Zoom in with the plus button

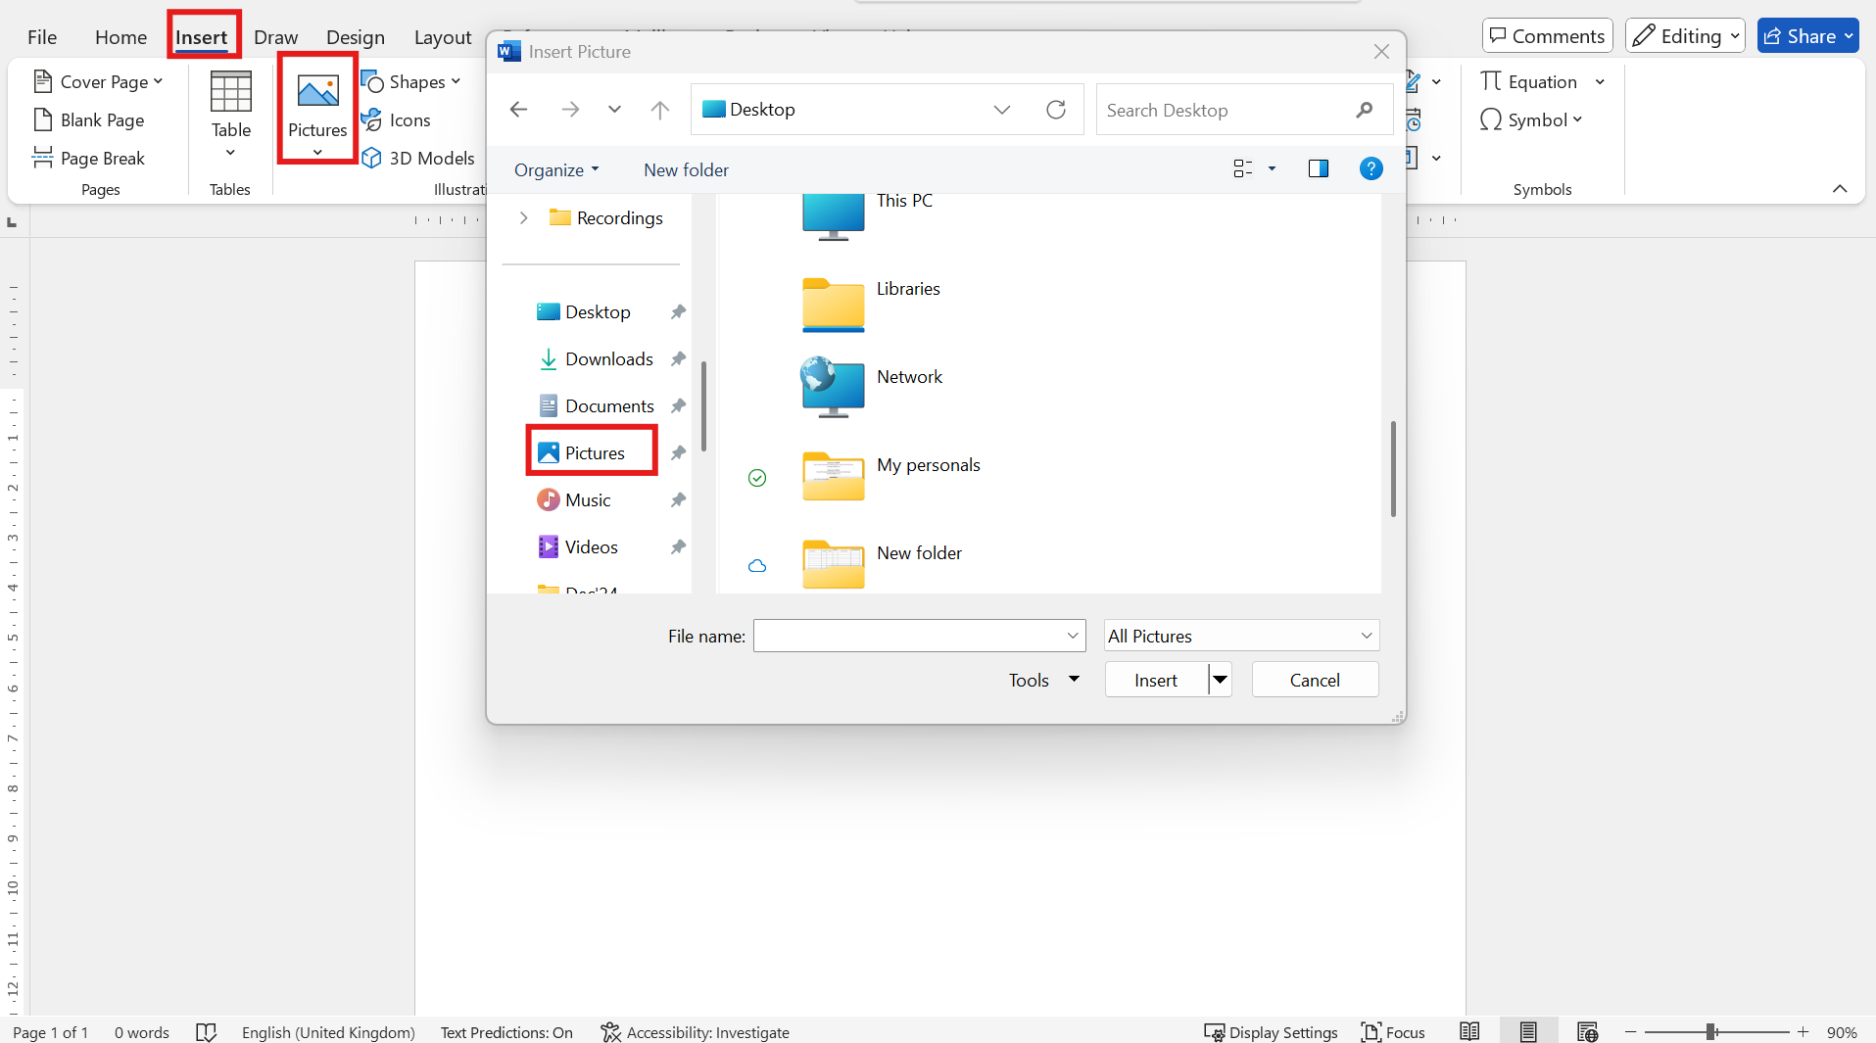click(x=1803, y=1032)
